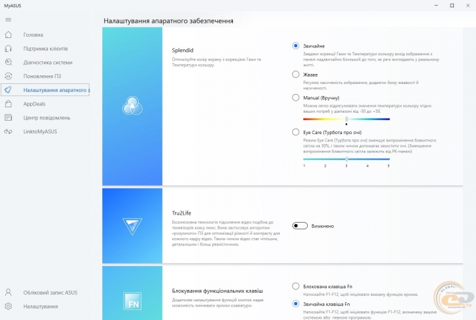
Task: Open Діагностика системи section
Action: point(48,63)
